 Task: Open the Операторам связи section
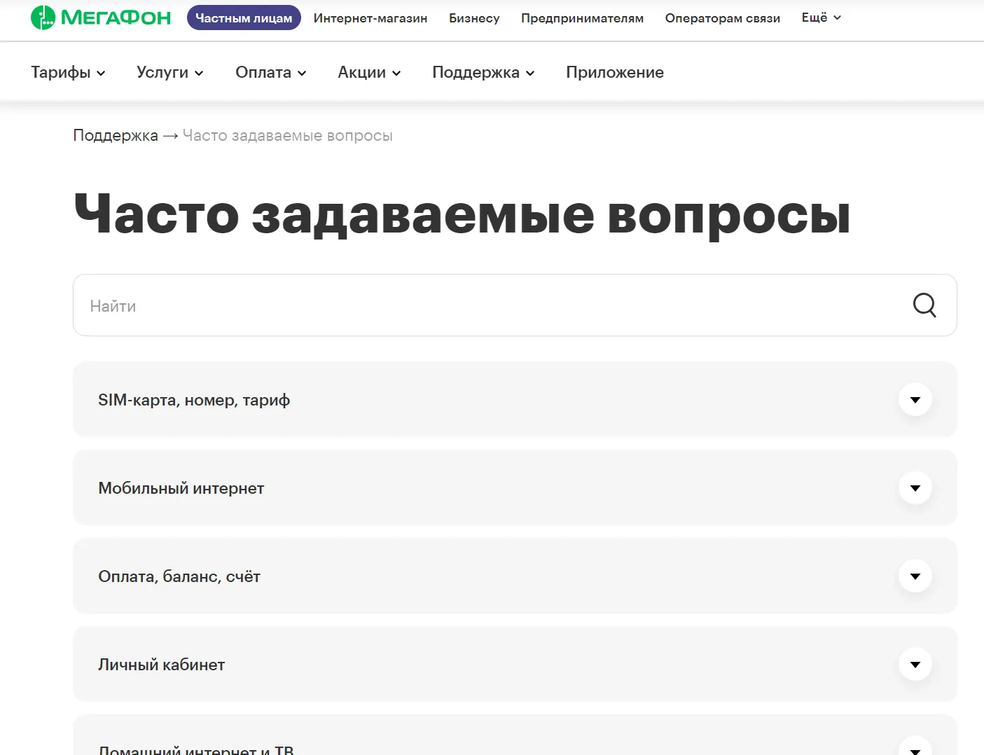722,18
